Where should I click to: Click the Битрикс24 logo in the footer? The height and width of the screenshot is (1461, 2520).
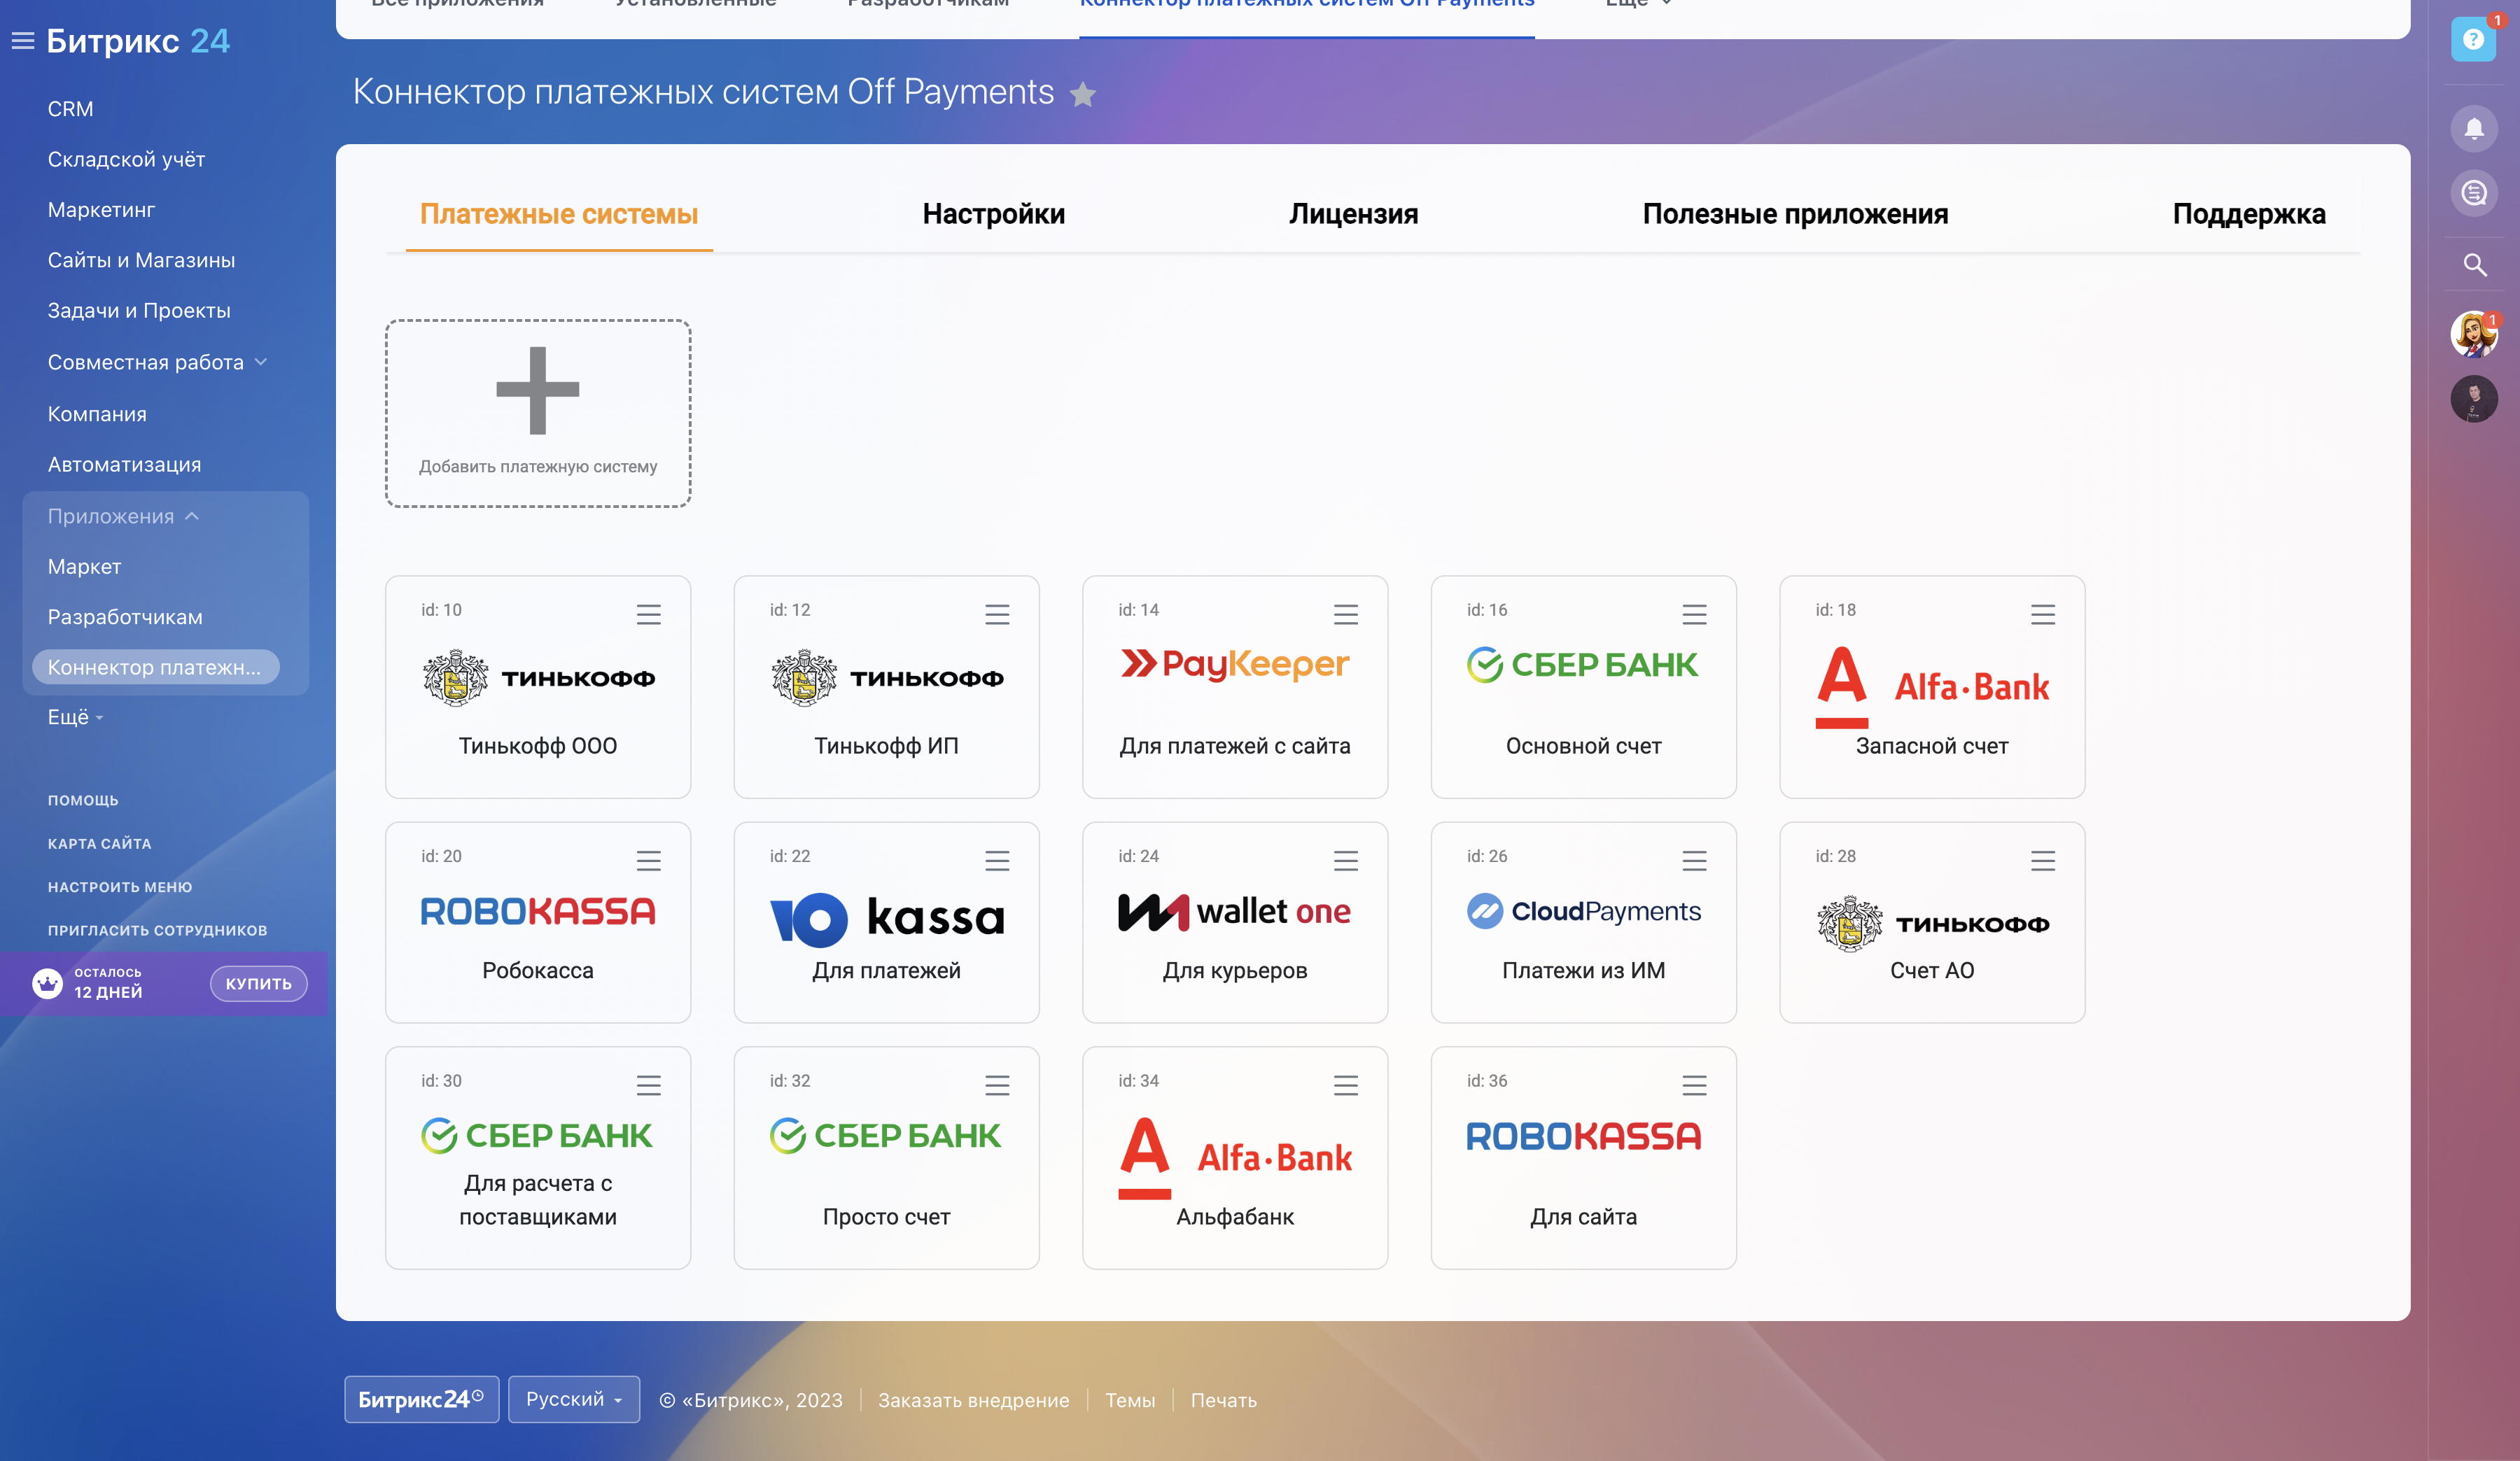coord(421,1399)
